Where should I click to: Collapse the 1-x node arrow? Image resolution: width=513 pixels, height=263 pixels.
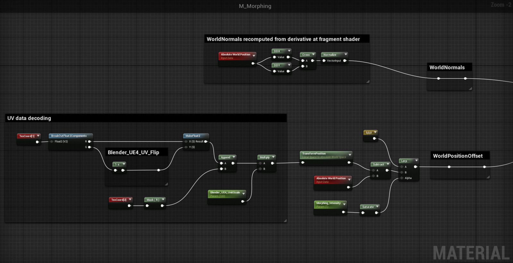tap(124, 164)
